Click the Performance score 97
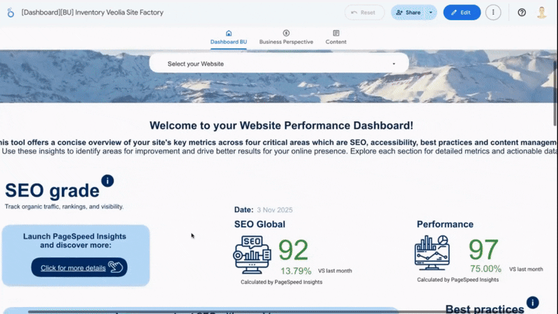The image size is (558, 314). [x=483, y=249]
